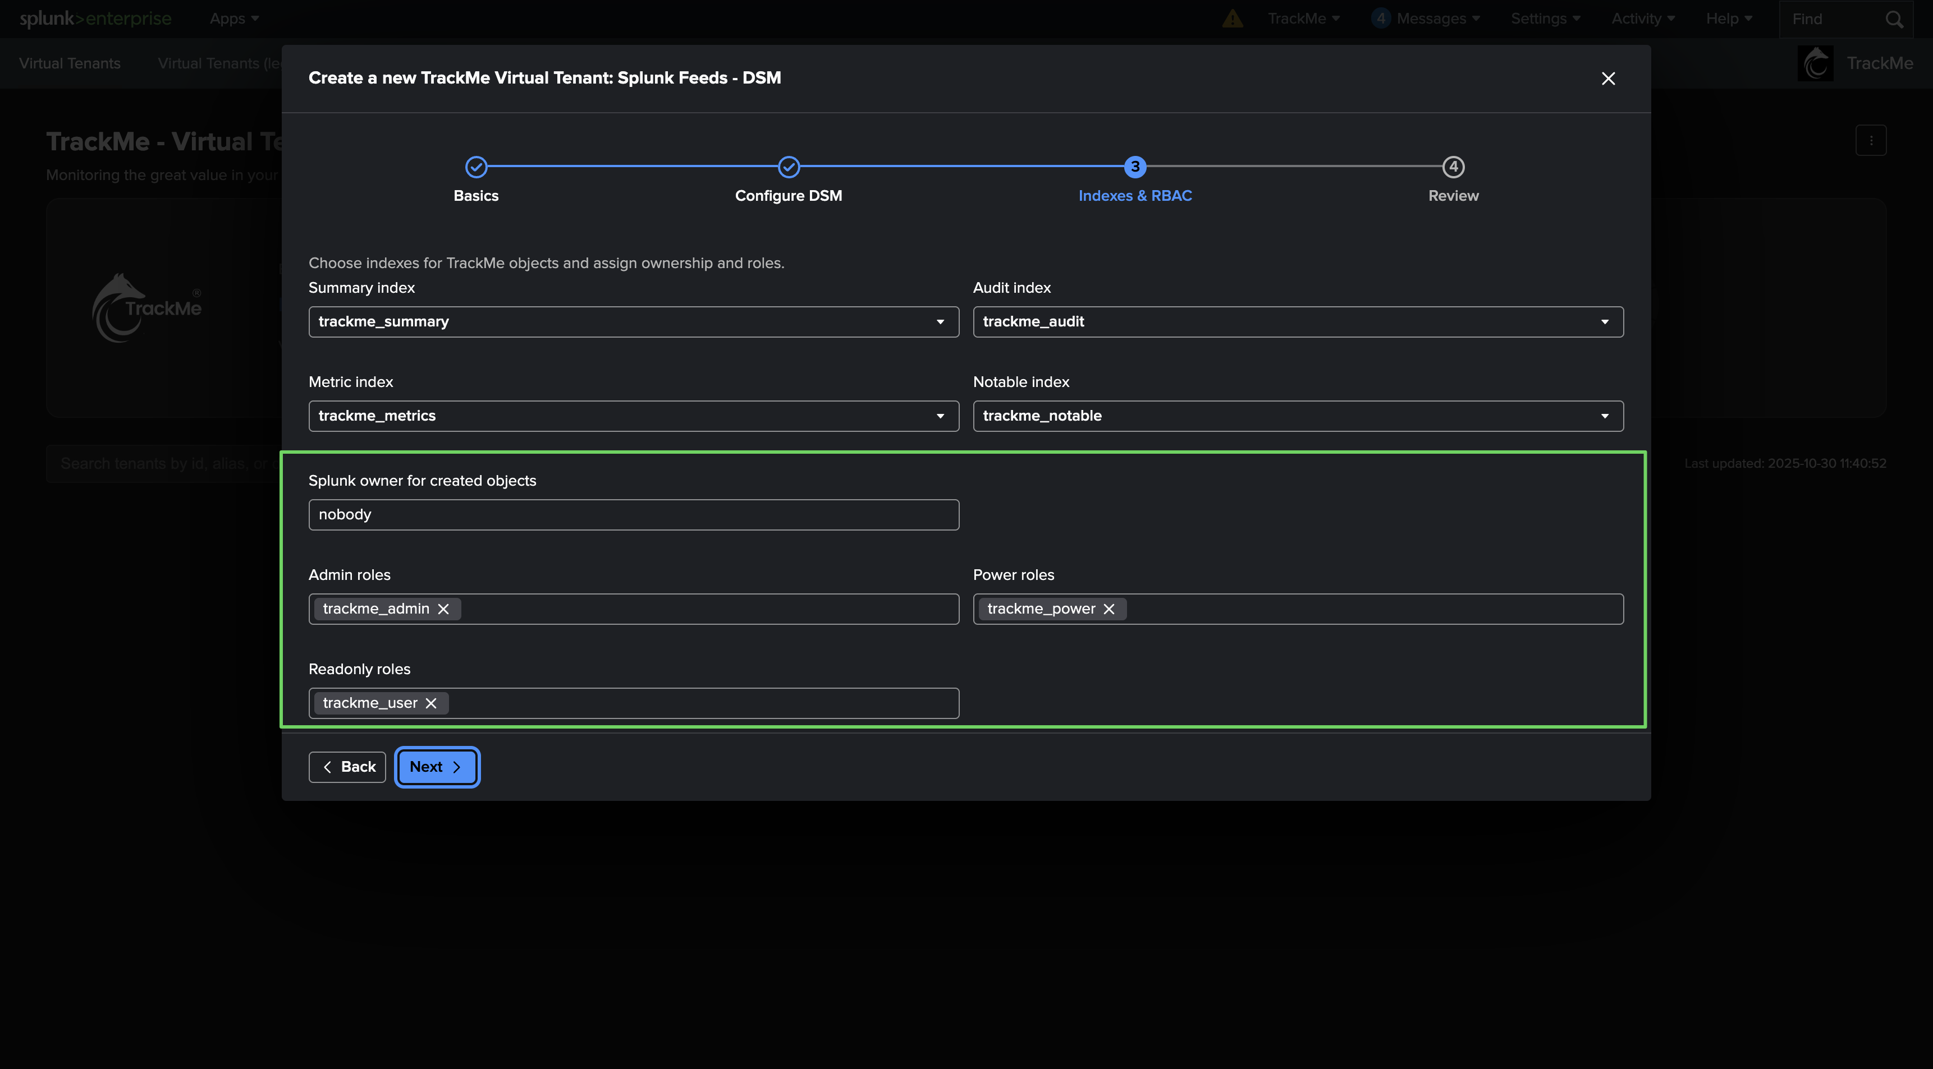Open the Metric index dropdown

coord(633,416)
